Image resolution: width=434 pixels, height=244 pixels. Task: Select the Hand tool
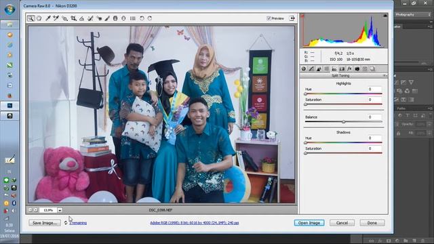click(39, 18)
